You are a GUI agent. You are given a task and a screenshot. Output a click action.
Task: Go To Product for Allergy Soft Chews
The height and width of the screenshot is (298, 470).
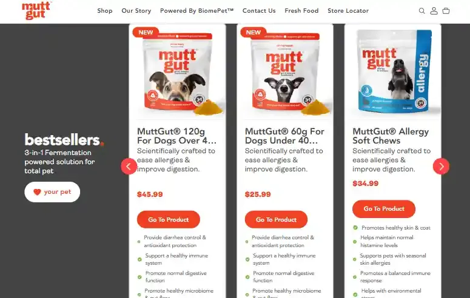(384, 209)
